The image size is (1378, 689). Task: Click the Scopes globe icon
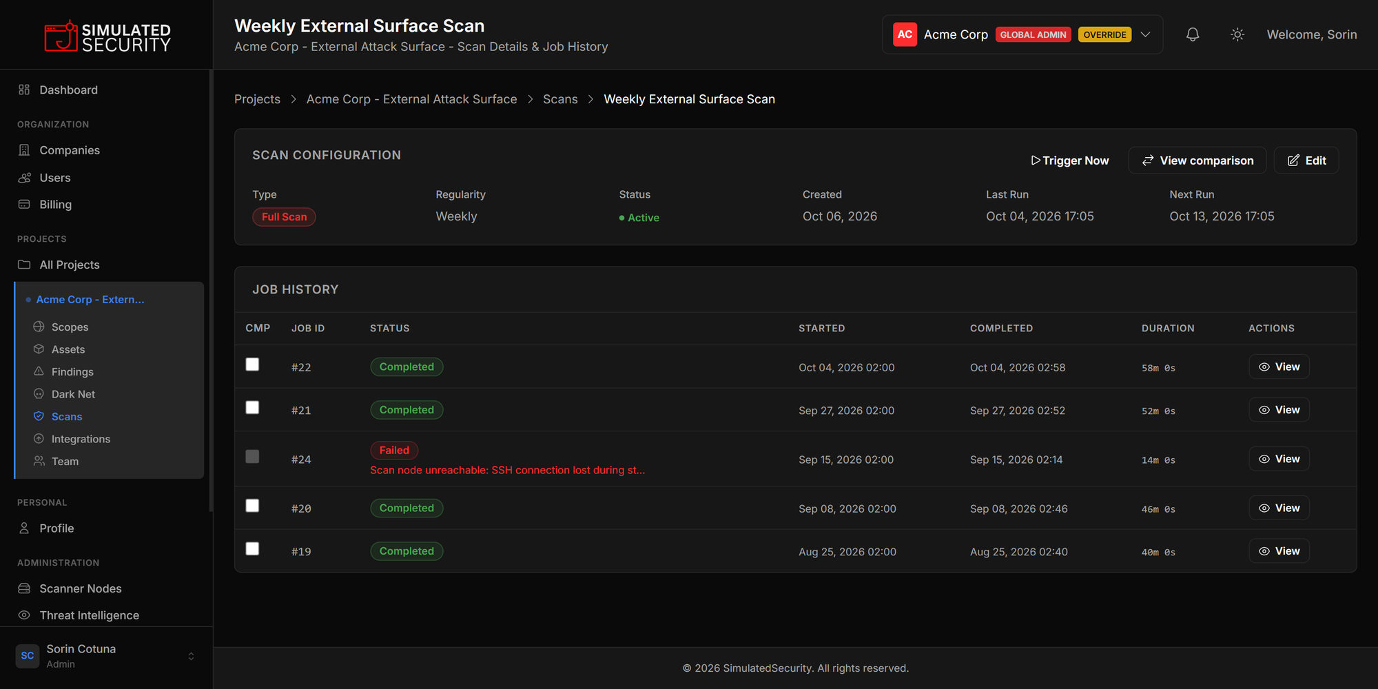tap(39, 327)
